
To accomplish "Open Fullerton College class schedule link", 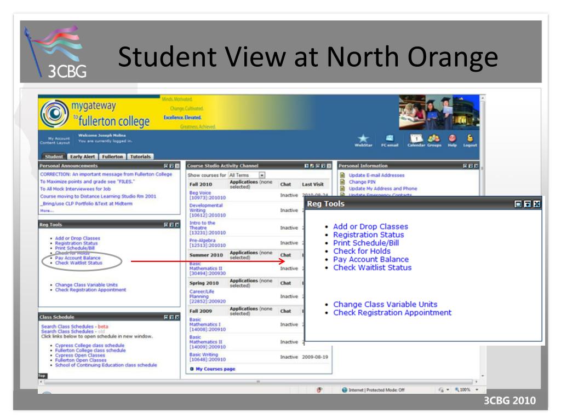I will coord(90,351).
